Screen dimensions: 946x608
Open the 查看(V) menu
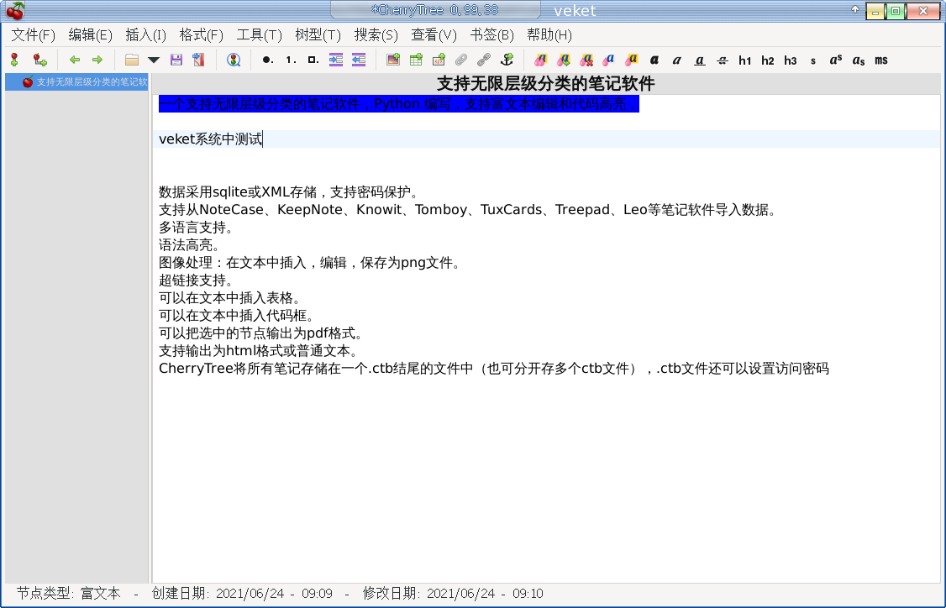point(434,35)
